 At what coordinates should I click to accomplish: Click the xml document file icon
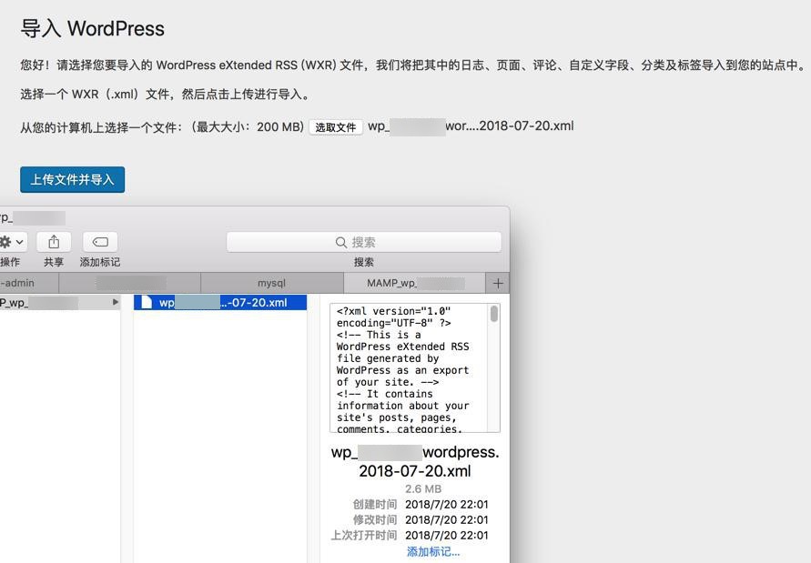pyautogui.click(x=147, y=303)
